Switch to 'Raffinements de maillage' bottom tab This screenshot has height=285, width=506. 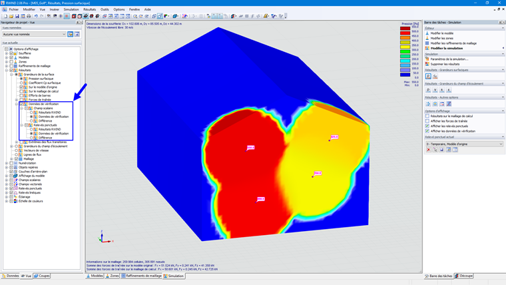tap(141, 276)
